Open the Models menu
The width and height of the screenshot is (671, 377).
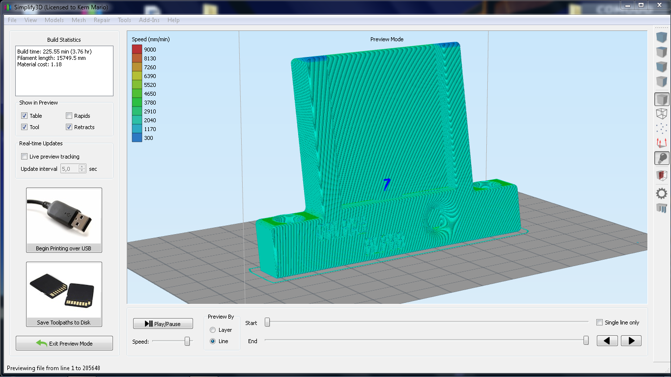(x=54, y=20)
